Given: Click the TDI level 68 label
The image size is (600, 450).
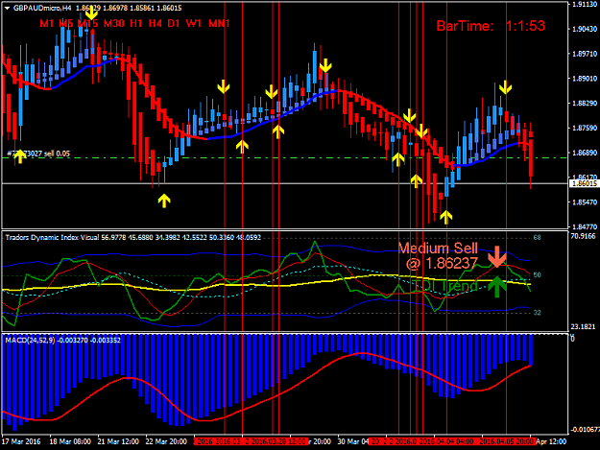Looking at the screenshot, I should click(x=537, y=238).
